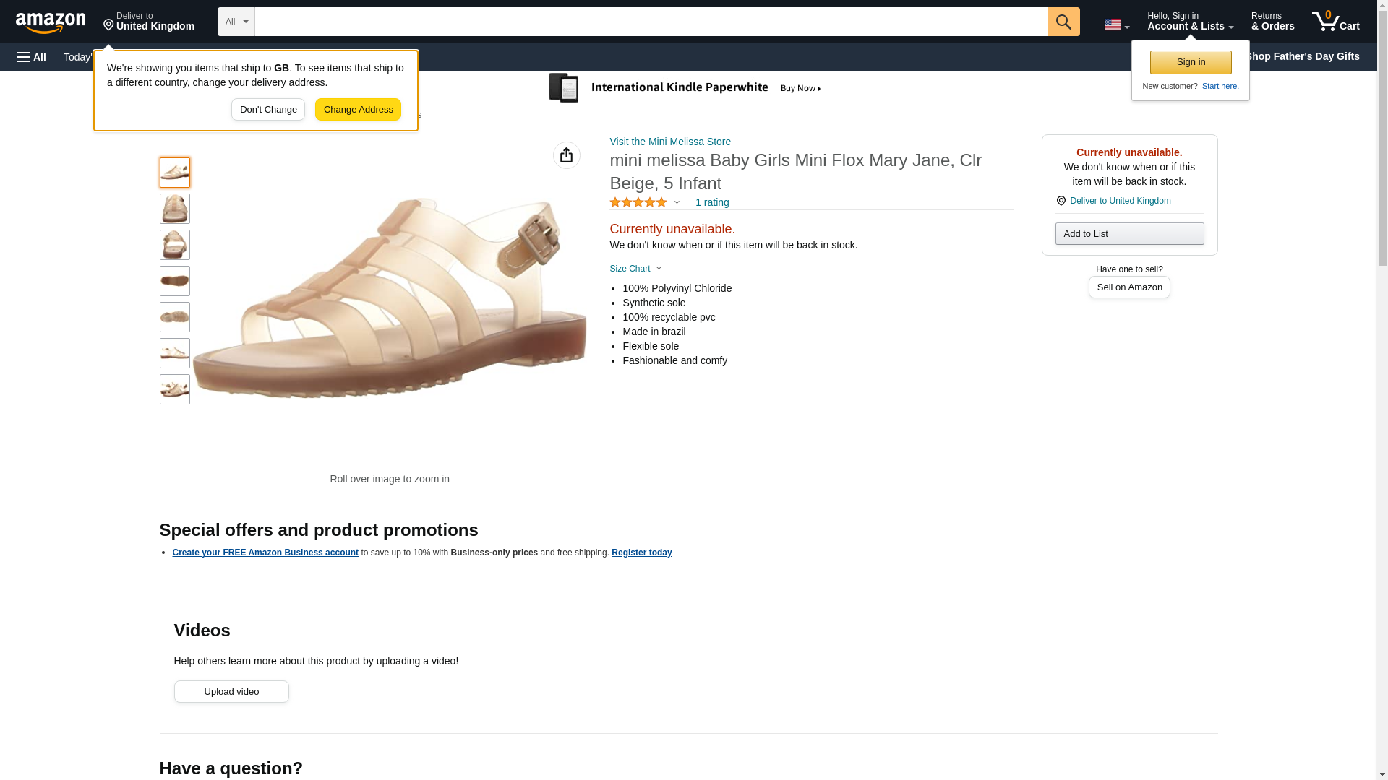Viewport: 1388px width, 780px height.
Task: Click the US flag language selector
Action: point(1115,25)
